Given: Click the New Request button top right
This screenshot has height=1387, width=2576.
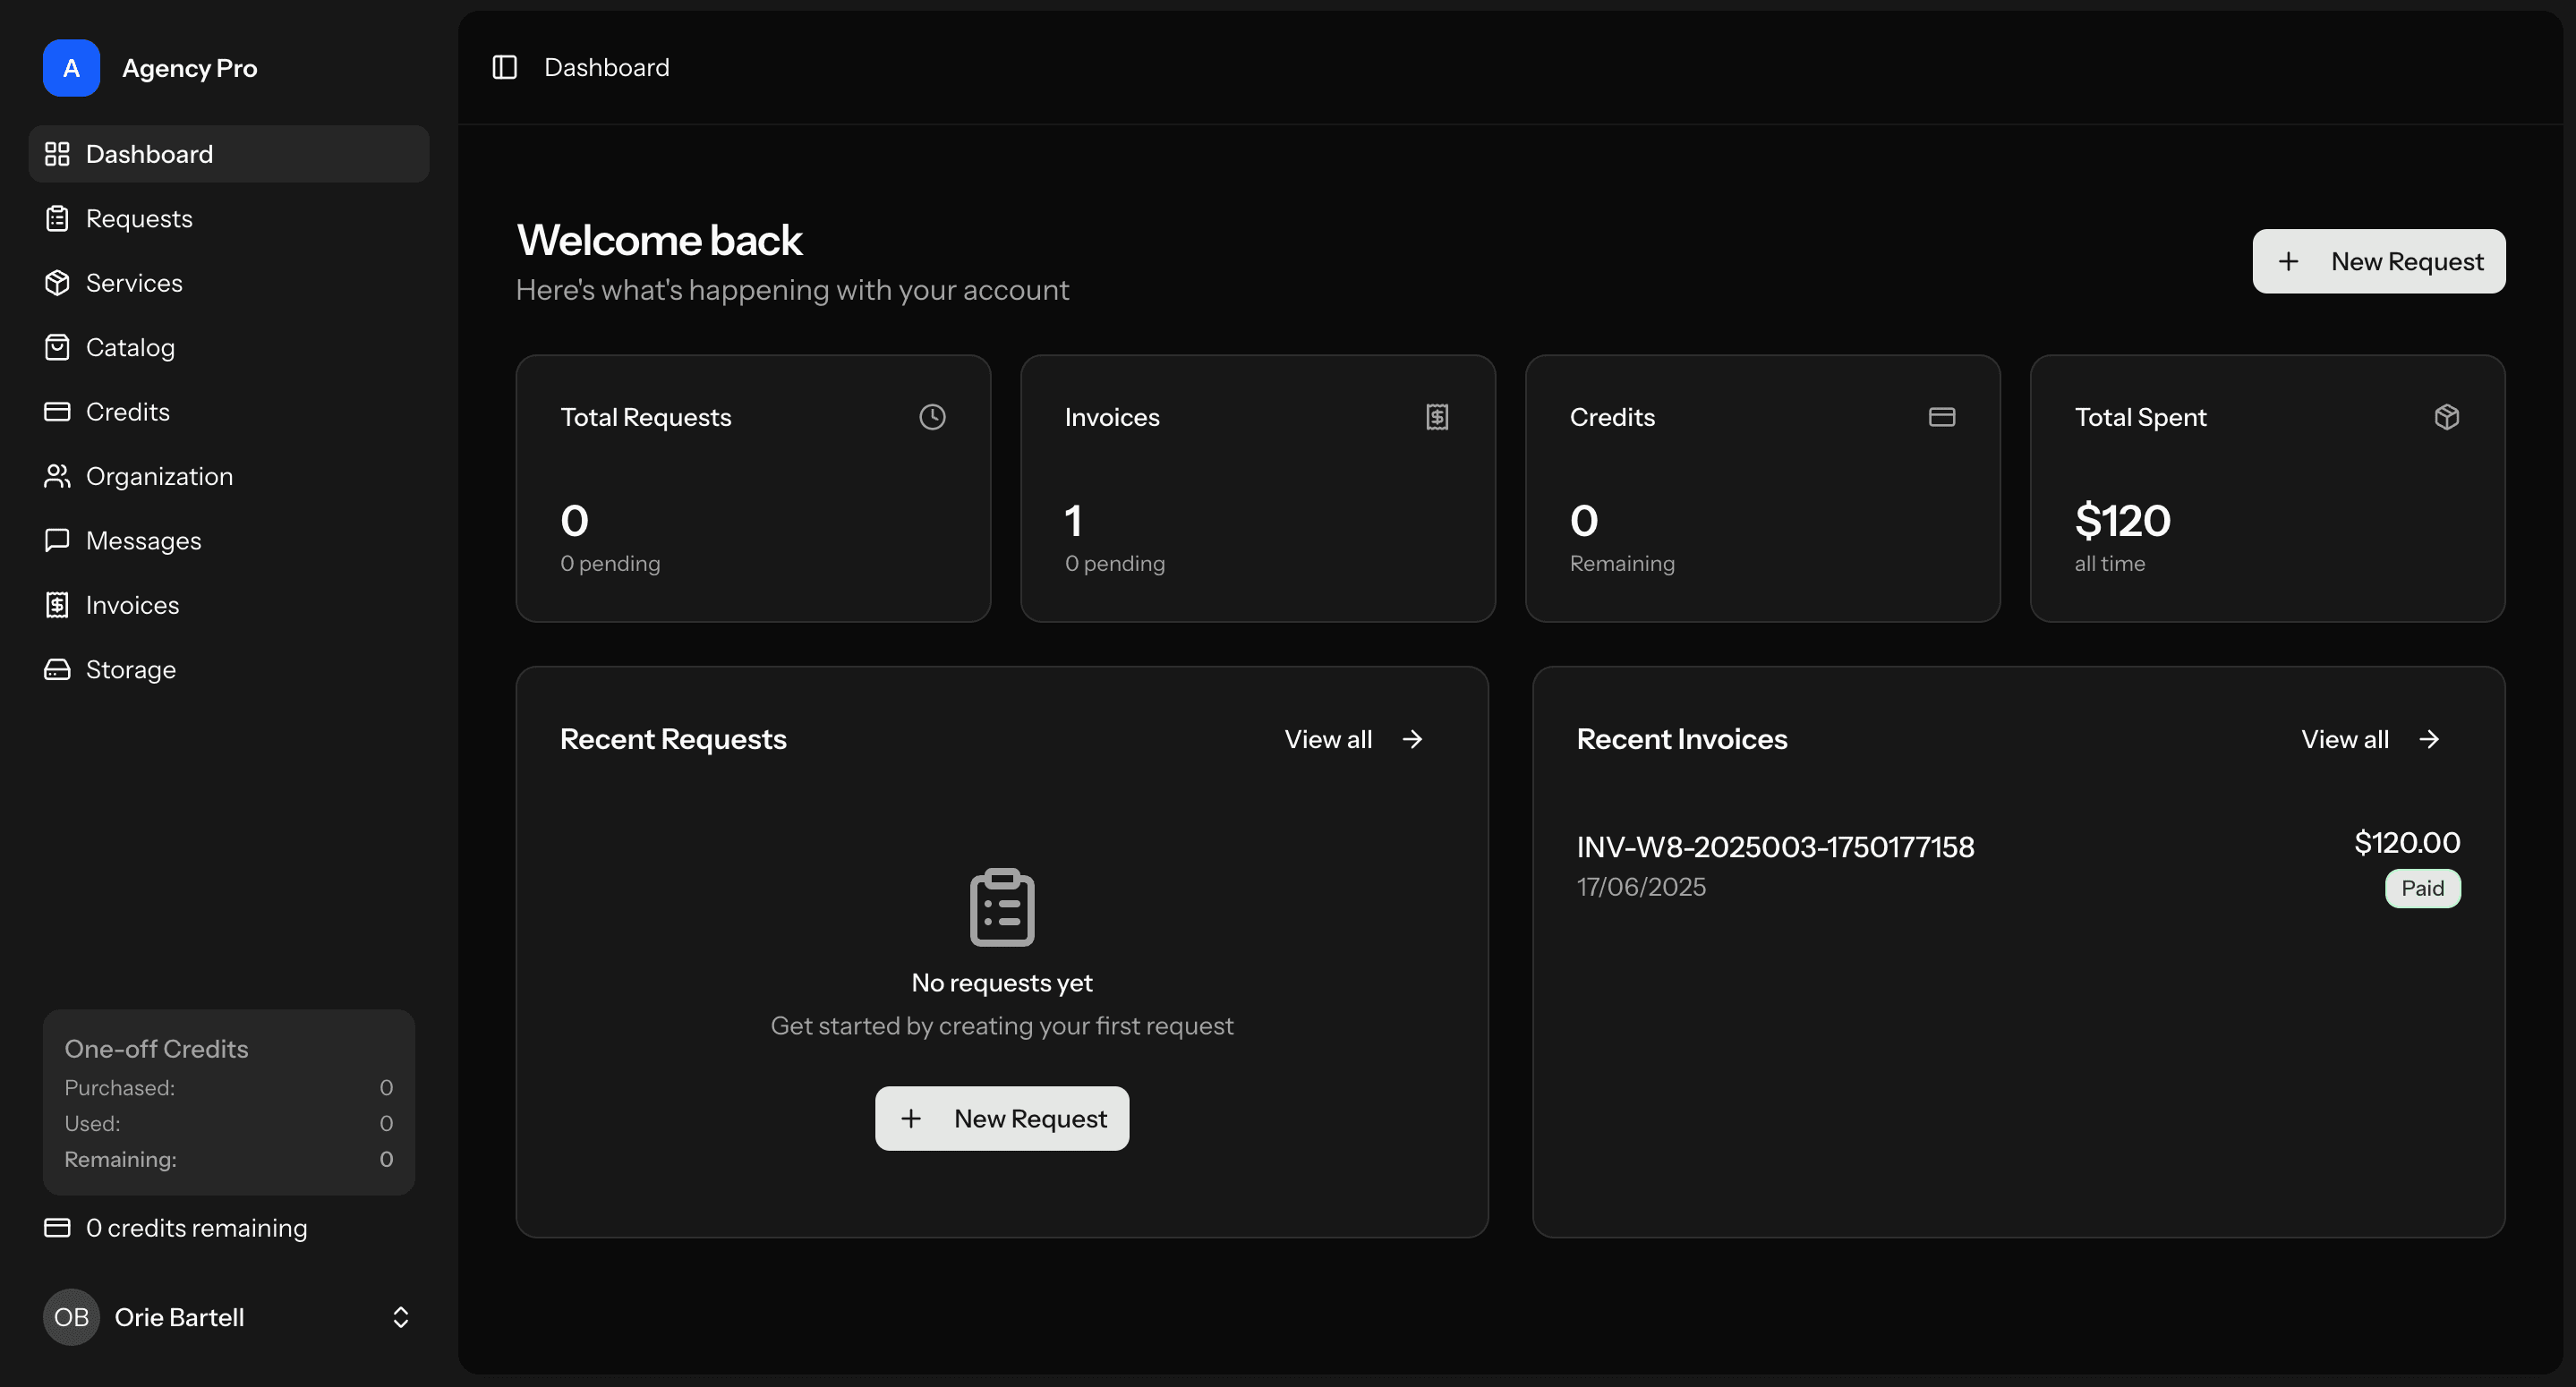Looking at the screenshot, I should coord(2379,261).
